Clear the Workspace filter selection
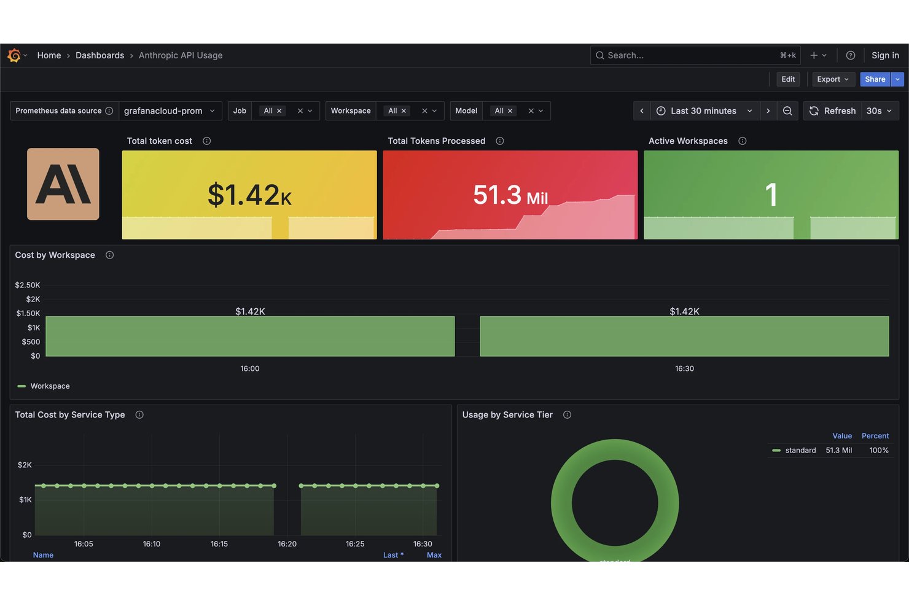The width and height of the screenshot is (909, 606). (x=424, y=111)
